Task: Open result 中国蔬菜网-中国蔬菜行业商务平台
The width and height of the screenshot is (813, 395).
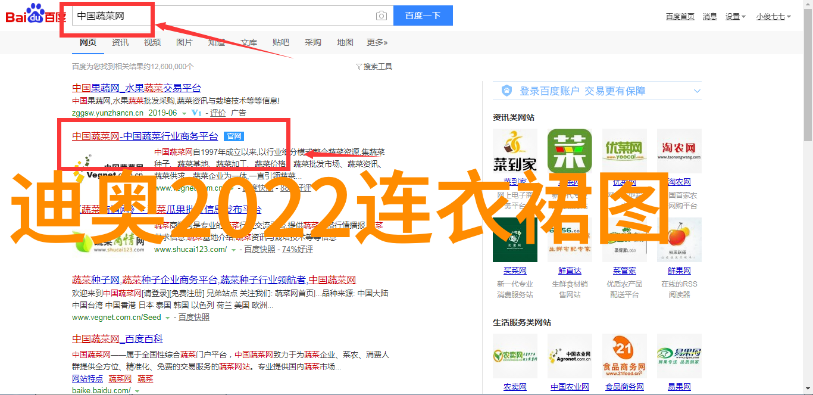Action: (145, 136)
